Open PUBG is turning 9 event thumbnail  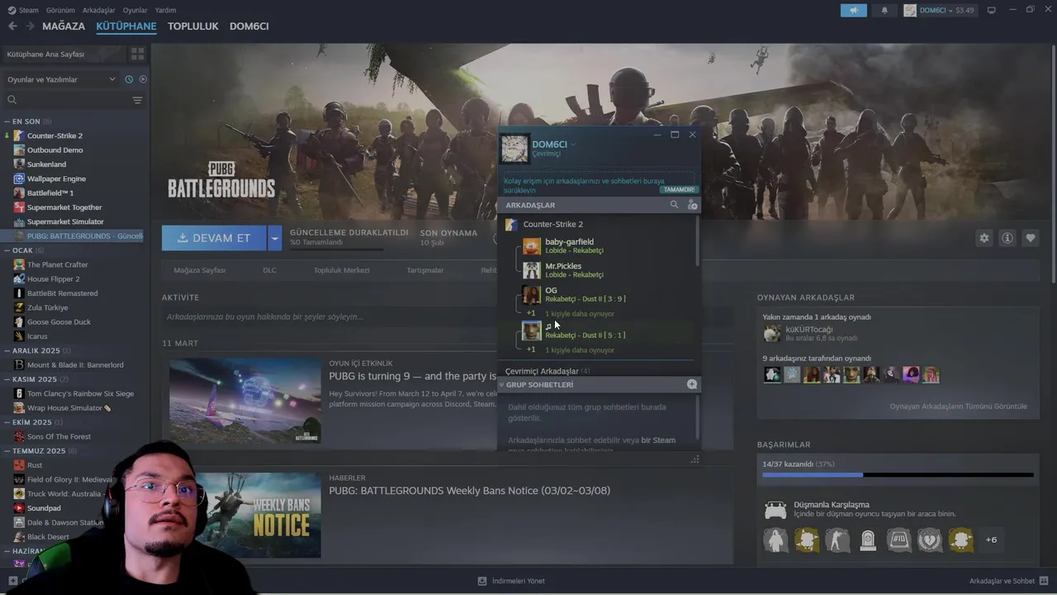click(x=244, y=401)
